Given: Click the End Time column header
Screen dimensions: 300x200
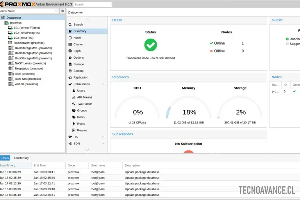Looking at the screenshot, I should [x=48, y=165].
